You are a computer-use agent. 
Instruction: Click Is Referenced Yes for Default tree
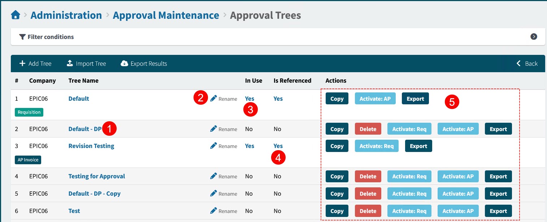point(278,99)
